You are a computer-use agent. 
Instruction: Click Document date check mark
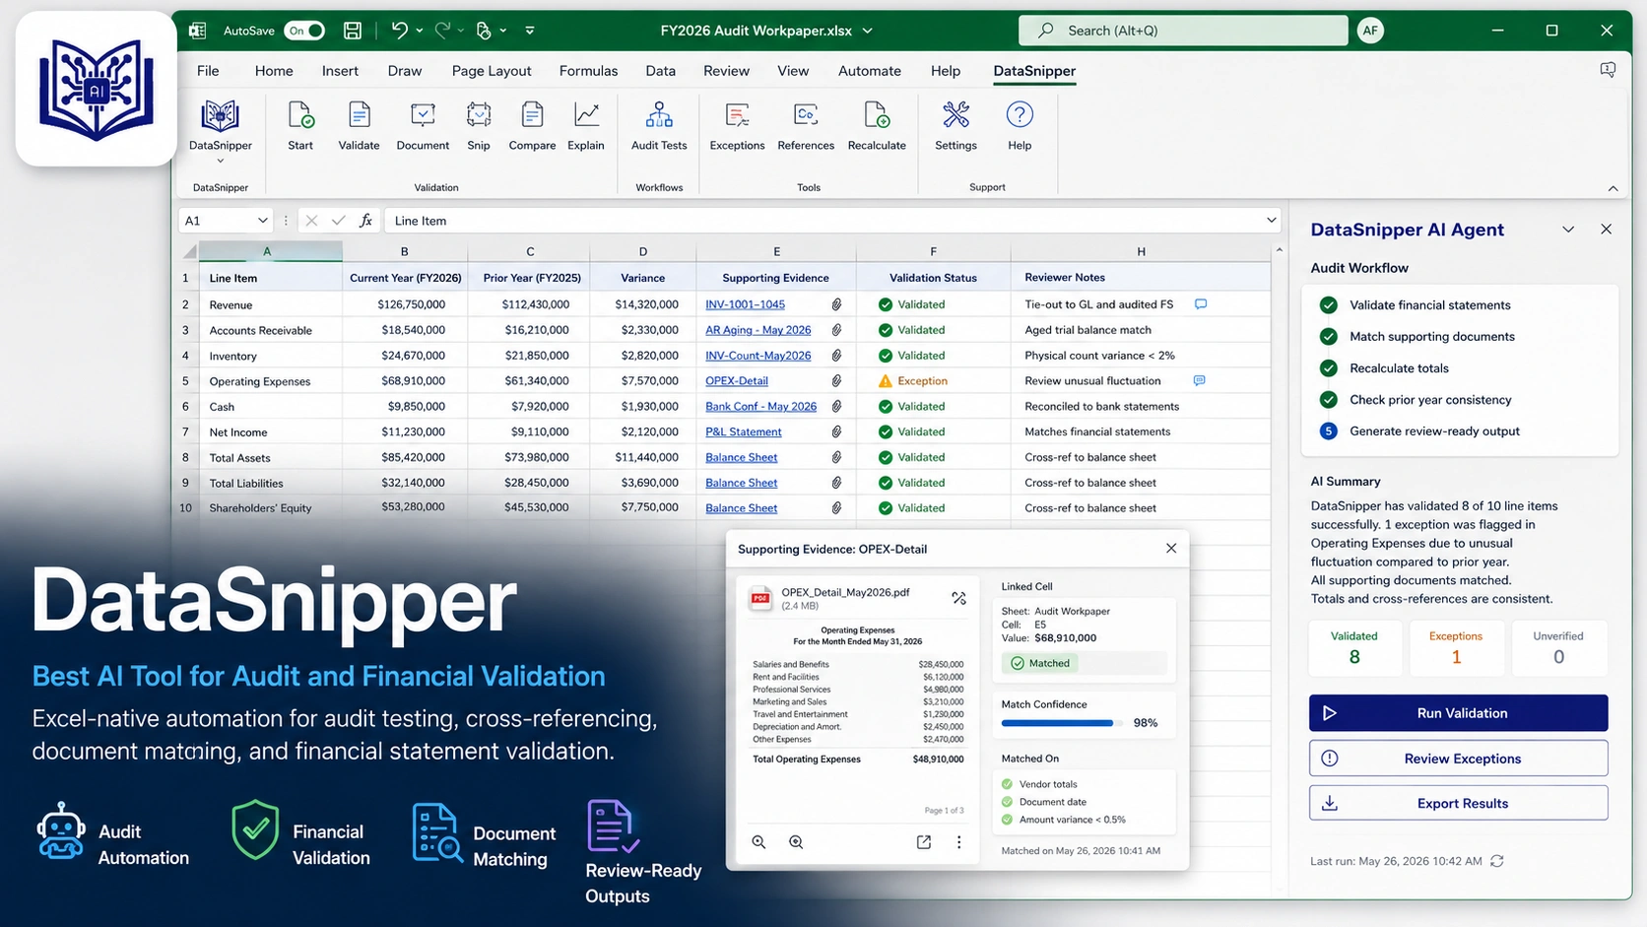coord(1007,802)
